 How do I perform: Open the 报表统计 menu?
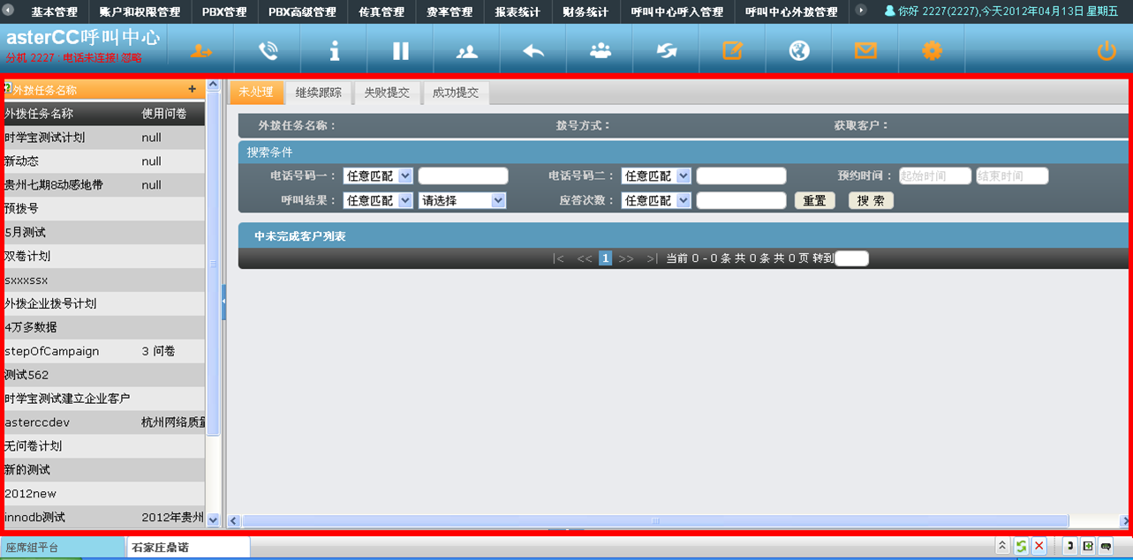[x=517, y=12]
